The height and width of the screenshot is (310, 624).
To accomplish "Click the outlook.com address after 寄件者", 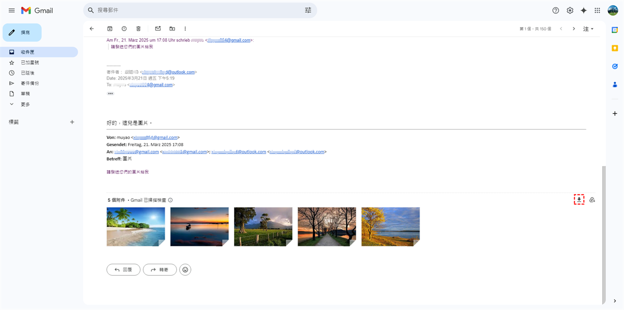I will point(168,72).
